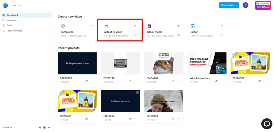
Task: Open more options for project 12146858
Action: click(135, 119)
